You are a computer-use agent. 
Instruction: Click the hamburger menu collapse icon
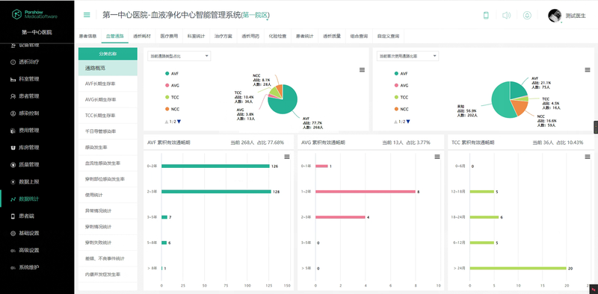[x=87, y=15]
